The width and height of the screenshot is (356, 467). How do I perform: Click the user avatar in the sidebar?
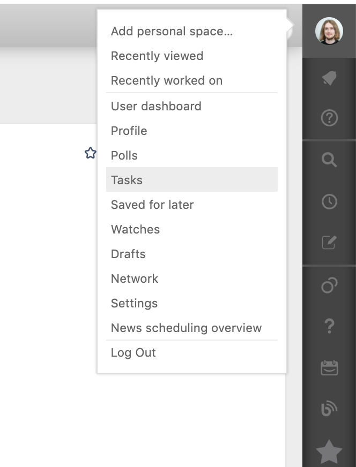329,31
